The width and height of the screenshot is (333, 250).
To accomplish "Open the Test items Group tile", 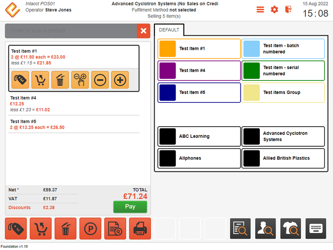I will [x=283, y=92].
